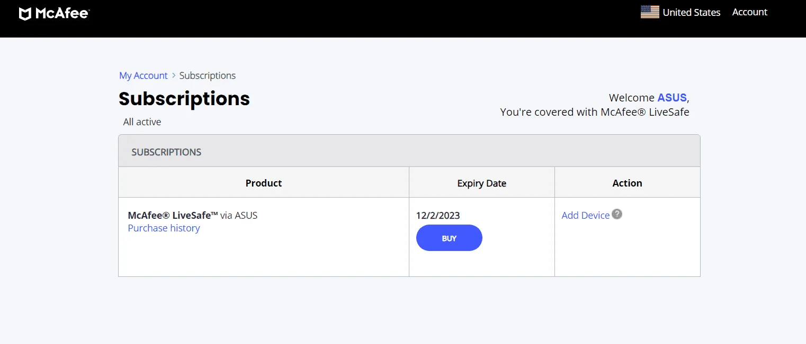Click the Action column header
The height and width of the screenshot is (344, 806).
pyautogui.click(x=628, y=183)
